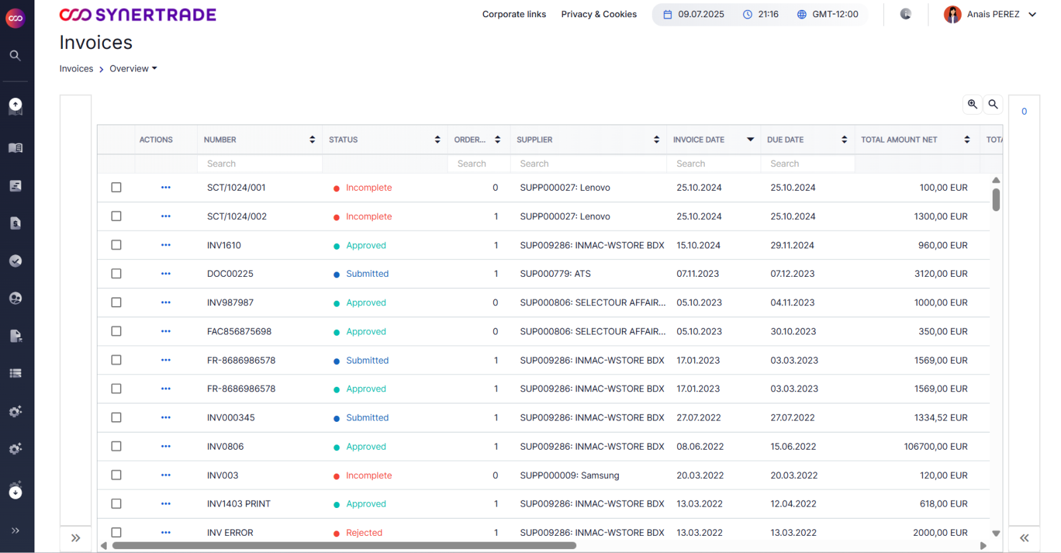Viewport: 1061px width, 553px height.
Task: Expand the left navigation bar arrow
Action: [x=15, y=530]
